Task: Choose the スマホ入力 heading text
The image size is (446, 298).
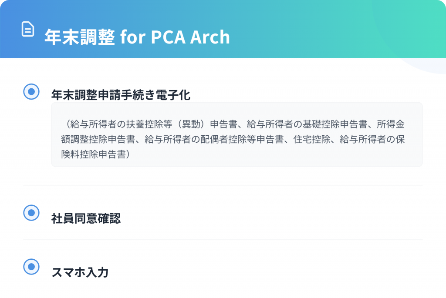Action: pos(80,272)
